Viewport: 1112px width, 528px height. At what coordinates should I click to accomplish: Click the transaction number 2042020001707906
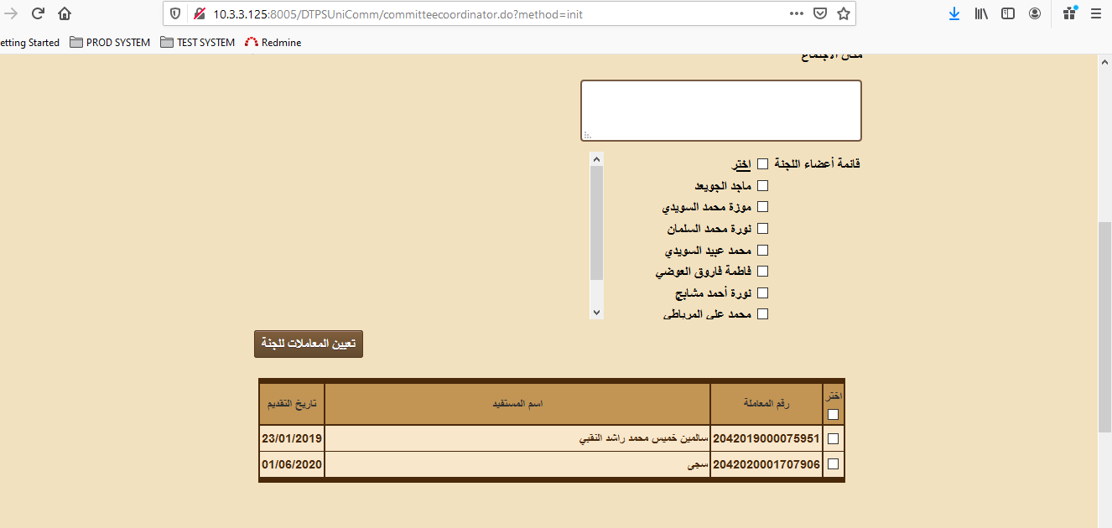[766, 463]
